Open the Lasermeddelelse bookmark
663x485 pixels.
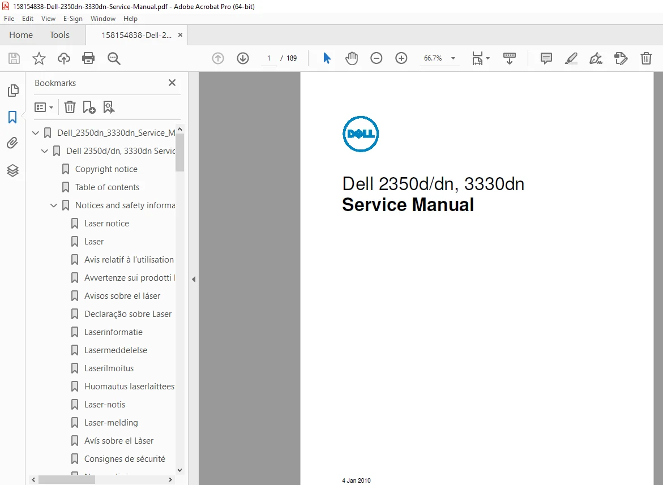tap(116, 351)
